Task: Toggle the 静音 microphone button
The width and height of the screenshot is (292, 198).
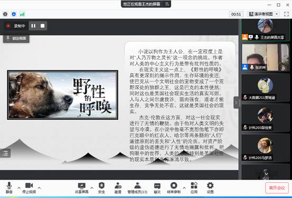Action: point(9,187)
